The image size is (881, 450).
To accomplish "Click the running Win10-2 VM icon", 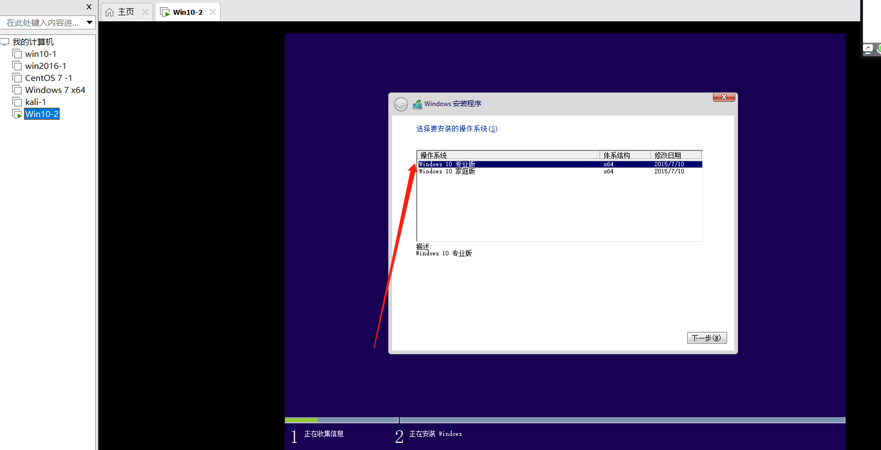I will (17, 114).
